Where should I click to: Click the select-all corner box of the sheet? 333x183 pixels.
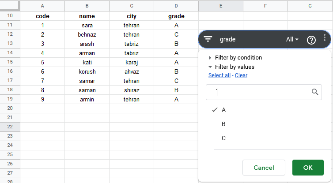(x=10, y=5)
